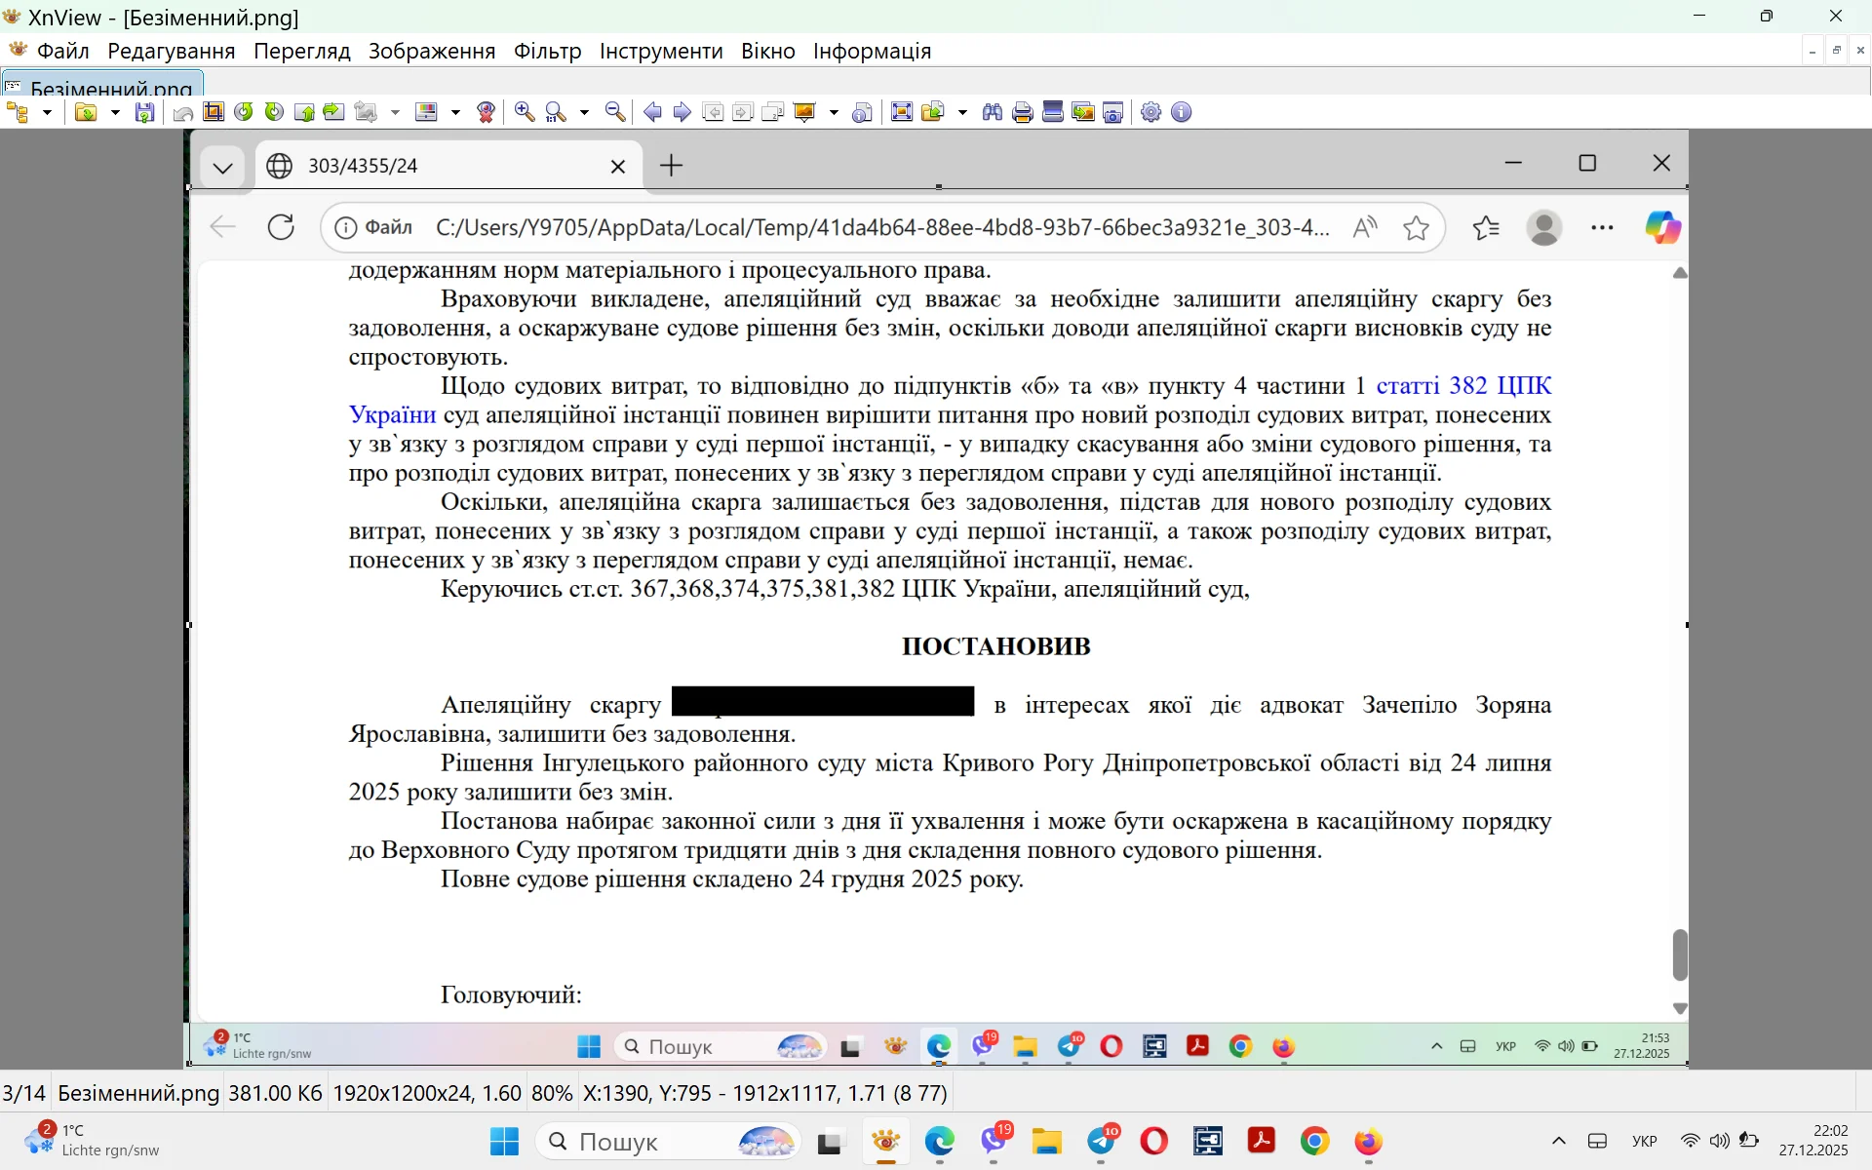
Task: Switch to full screen view
Action: (x=902, y=112)
